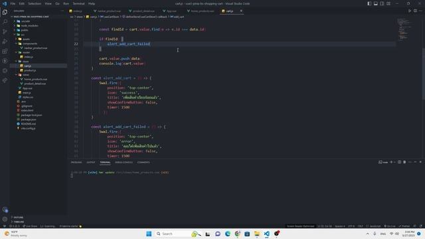This screenshot has width=425, height=239.
Task: Expand the node_modules folder
Action: click(29, 25)
